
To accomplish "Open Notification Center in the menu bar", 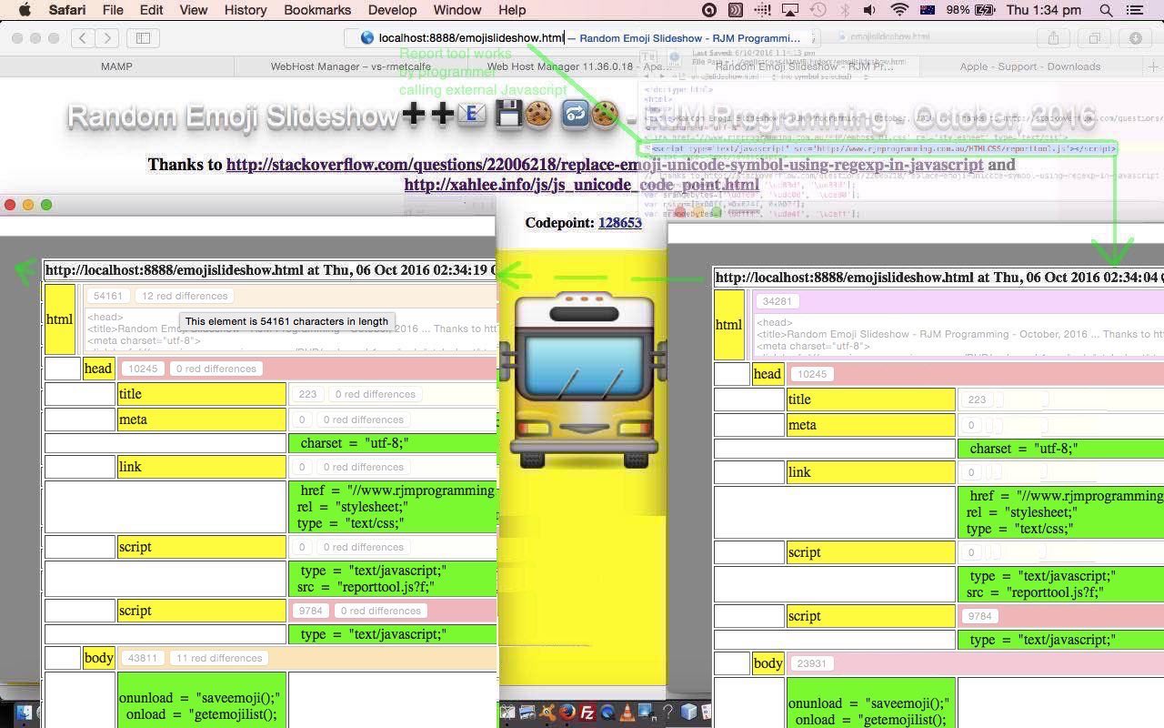I will pyautogui.click(x=1134, y=10).
